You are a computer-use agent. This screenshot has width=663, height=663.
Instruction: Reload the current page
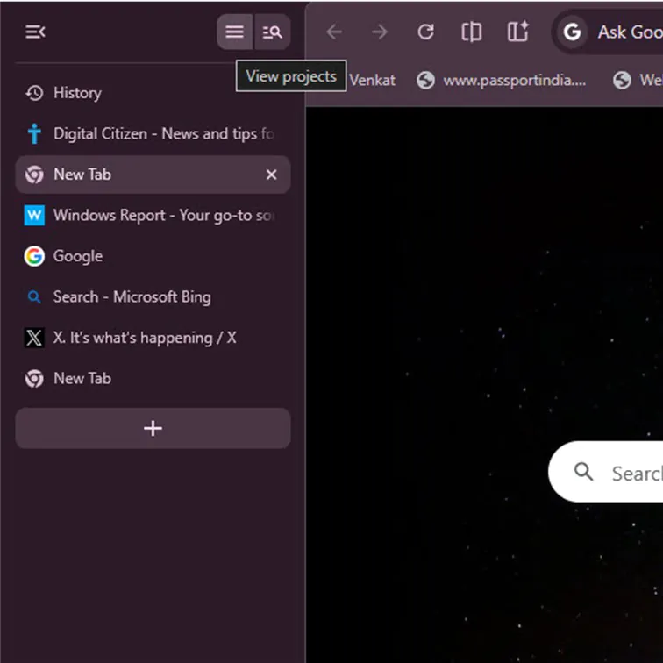[426, 32]
